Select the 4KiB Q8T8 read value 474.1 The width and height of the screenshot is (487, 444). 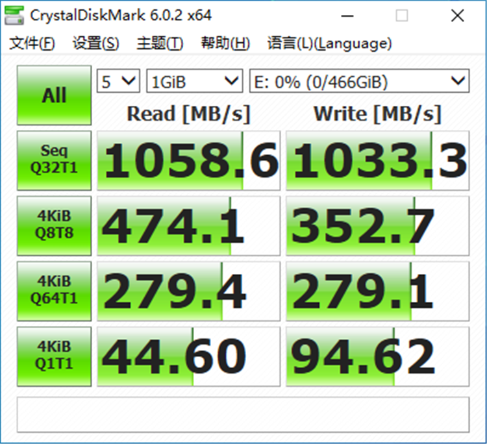point(189,225)
